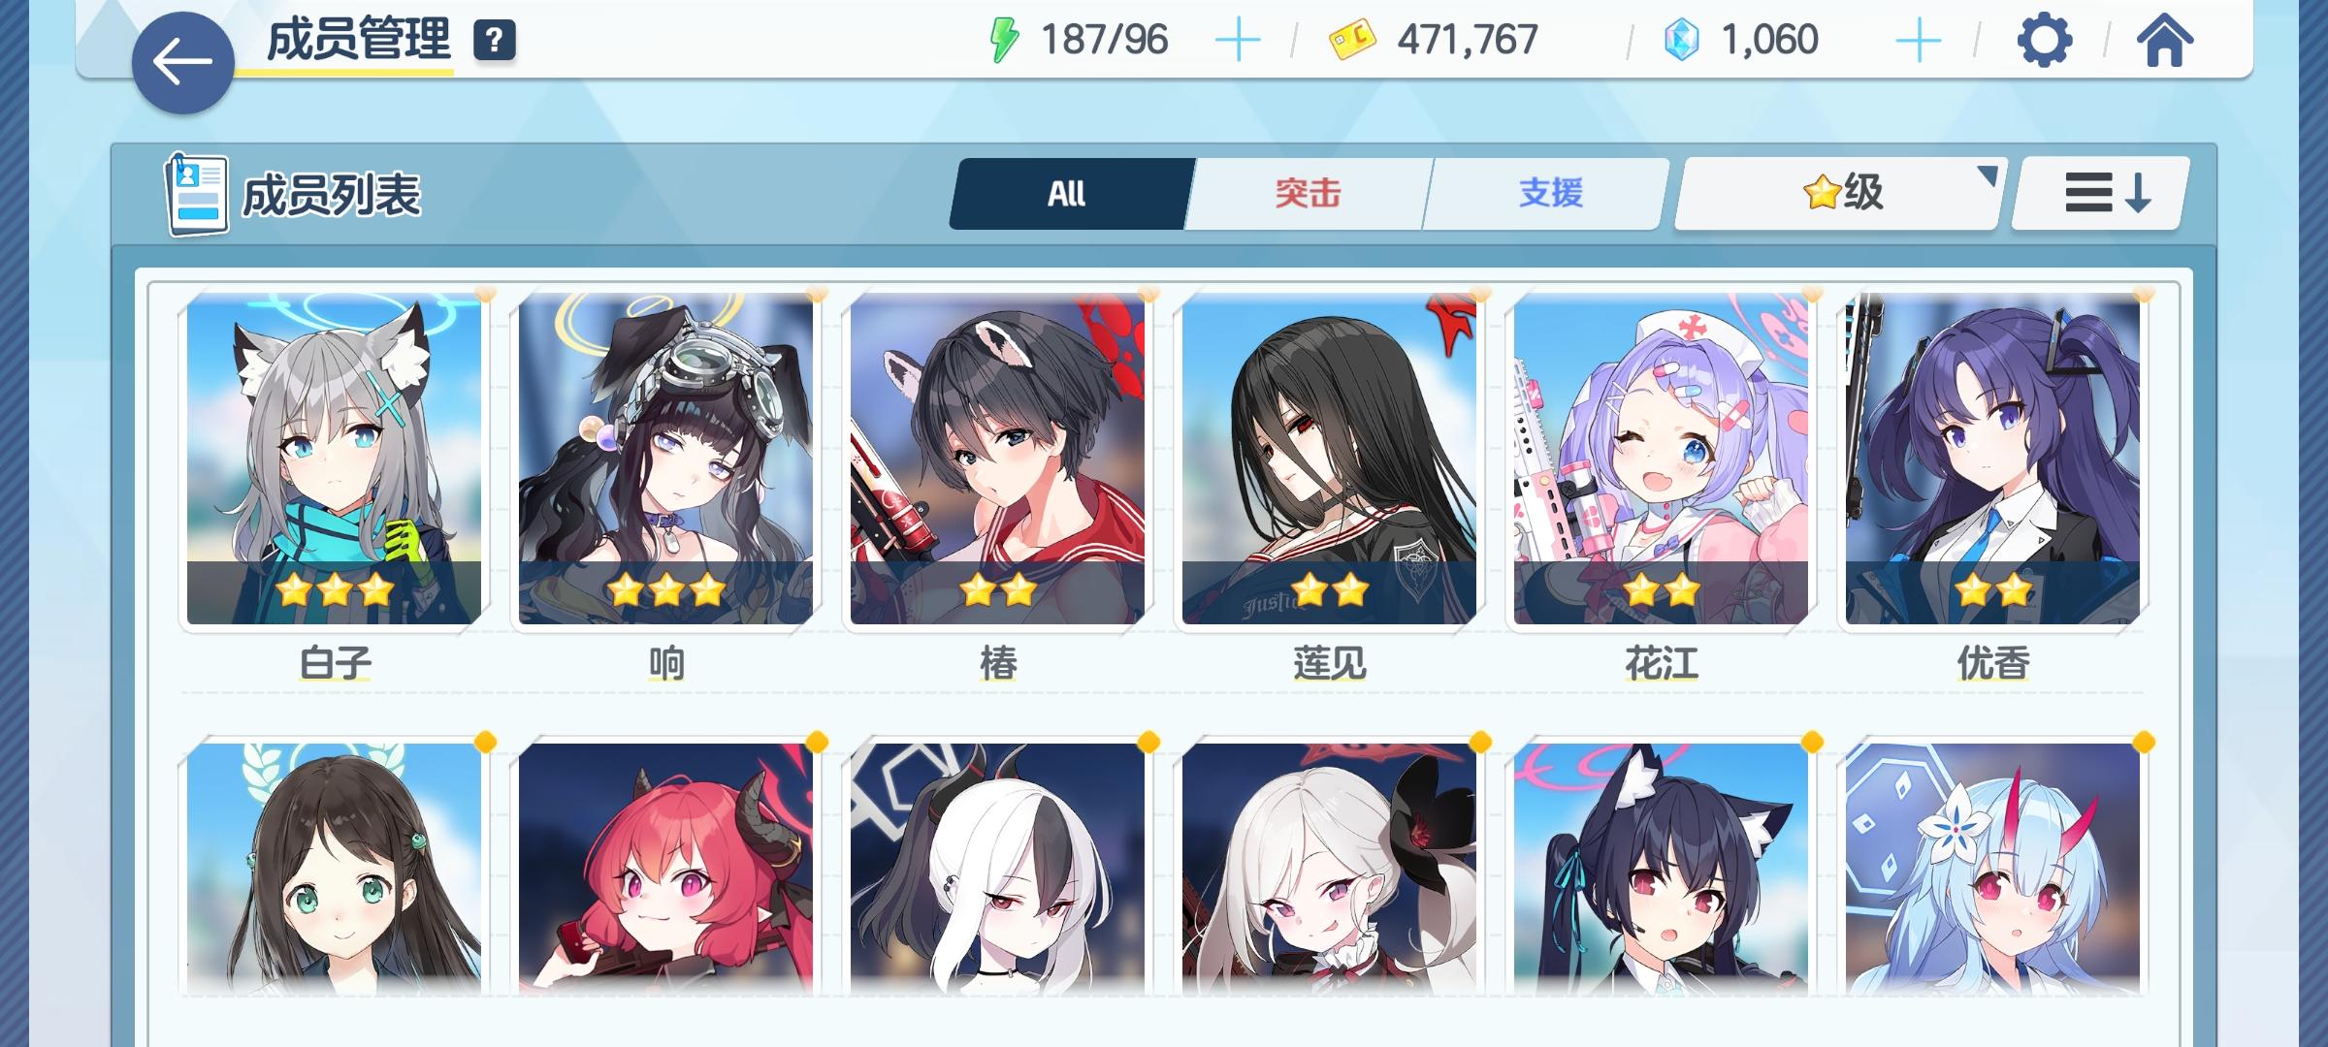2328x1047 pixels.
Task: Go back using the arrow button
Action: 182,63
